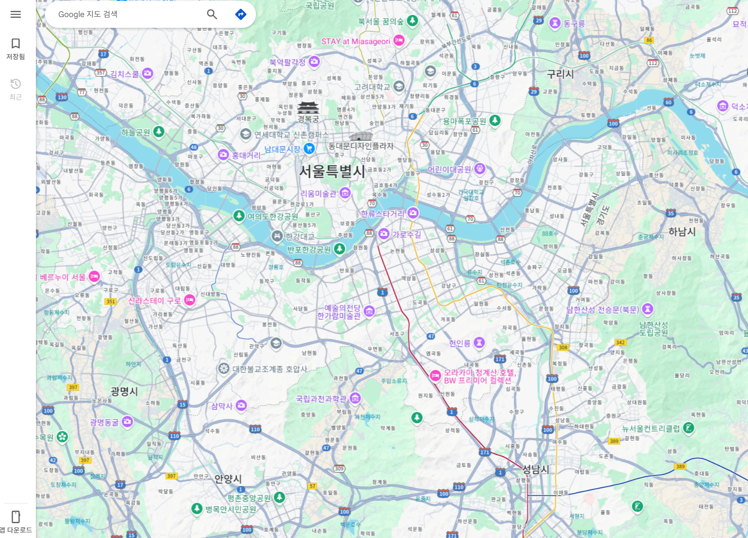
Task: Click the 남대문시장 shopping marker
Action: click(309, 149)
